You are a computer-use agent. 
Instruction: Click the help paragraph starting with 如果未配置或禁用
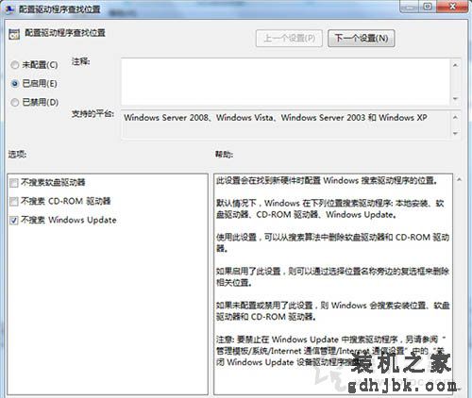[x=332, y=311]
